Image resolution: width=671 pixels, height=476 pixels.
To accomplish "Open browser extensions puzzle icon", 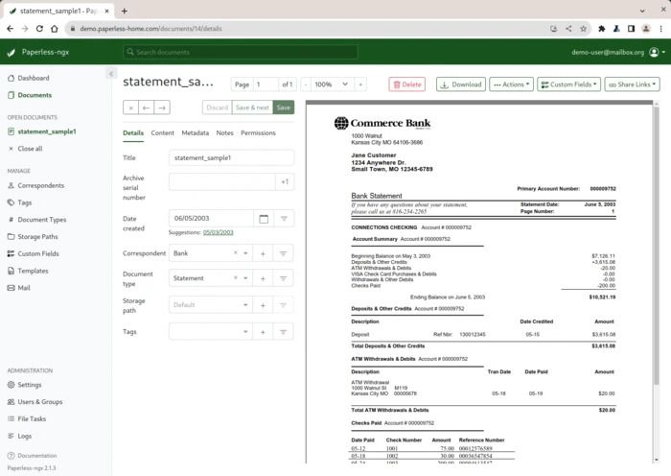I will 602,29.
